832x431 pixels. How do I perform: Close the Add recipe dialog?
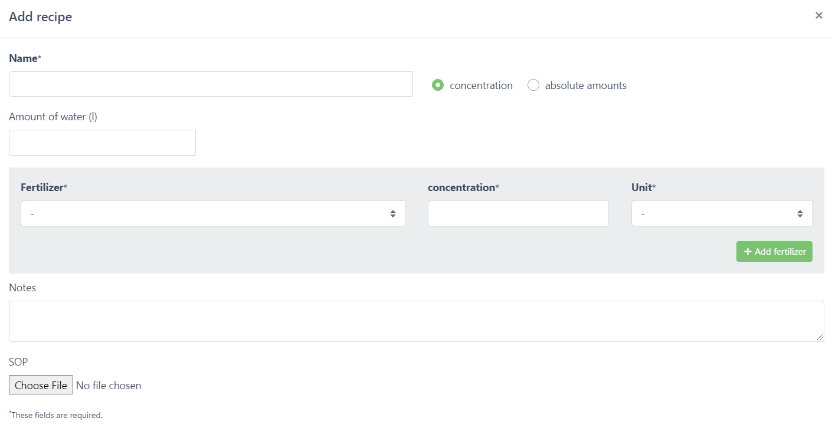(818, 15)
